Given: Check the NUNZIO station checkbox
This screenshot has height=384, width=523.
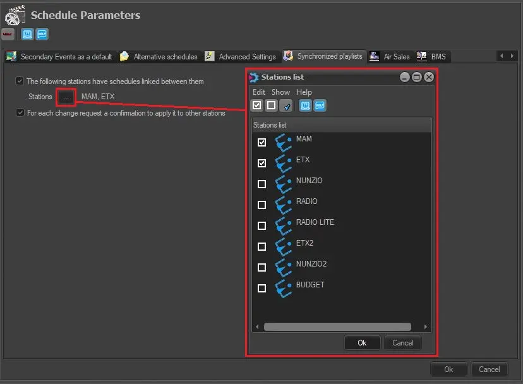Looking at the screenshot, I should [x=262, y=184].
